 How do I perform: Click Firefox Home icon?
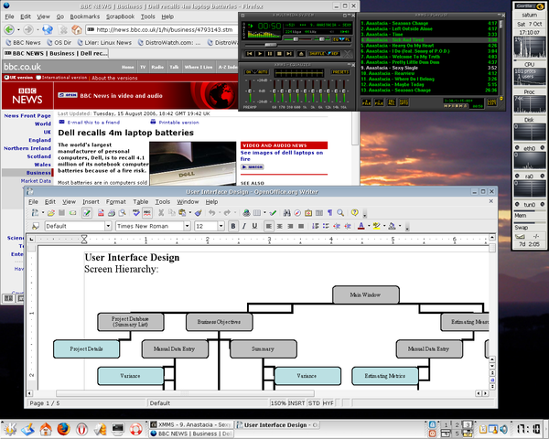click(76, 30)
